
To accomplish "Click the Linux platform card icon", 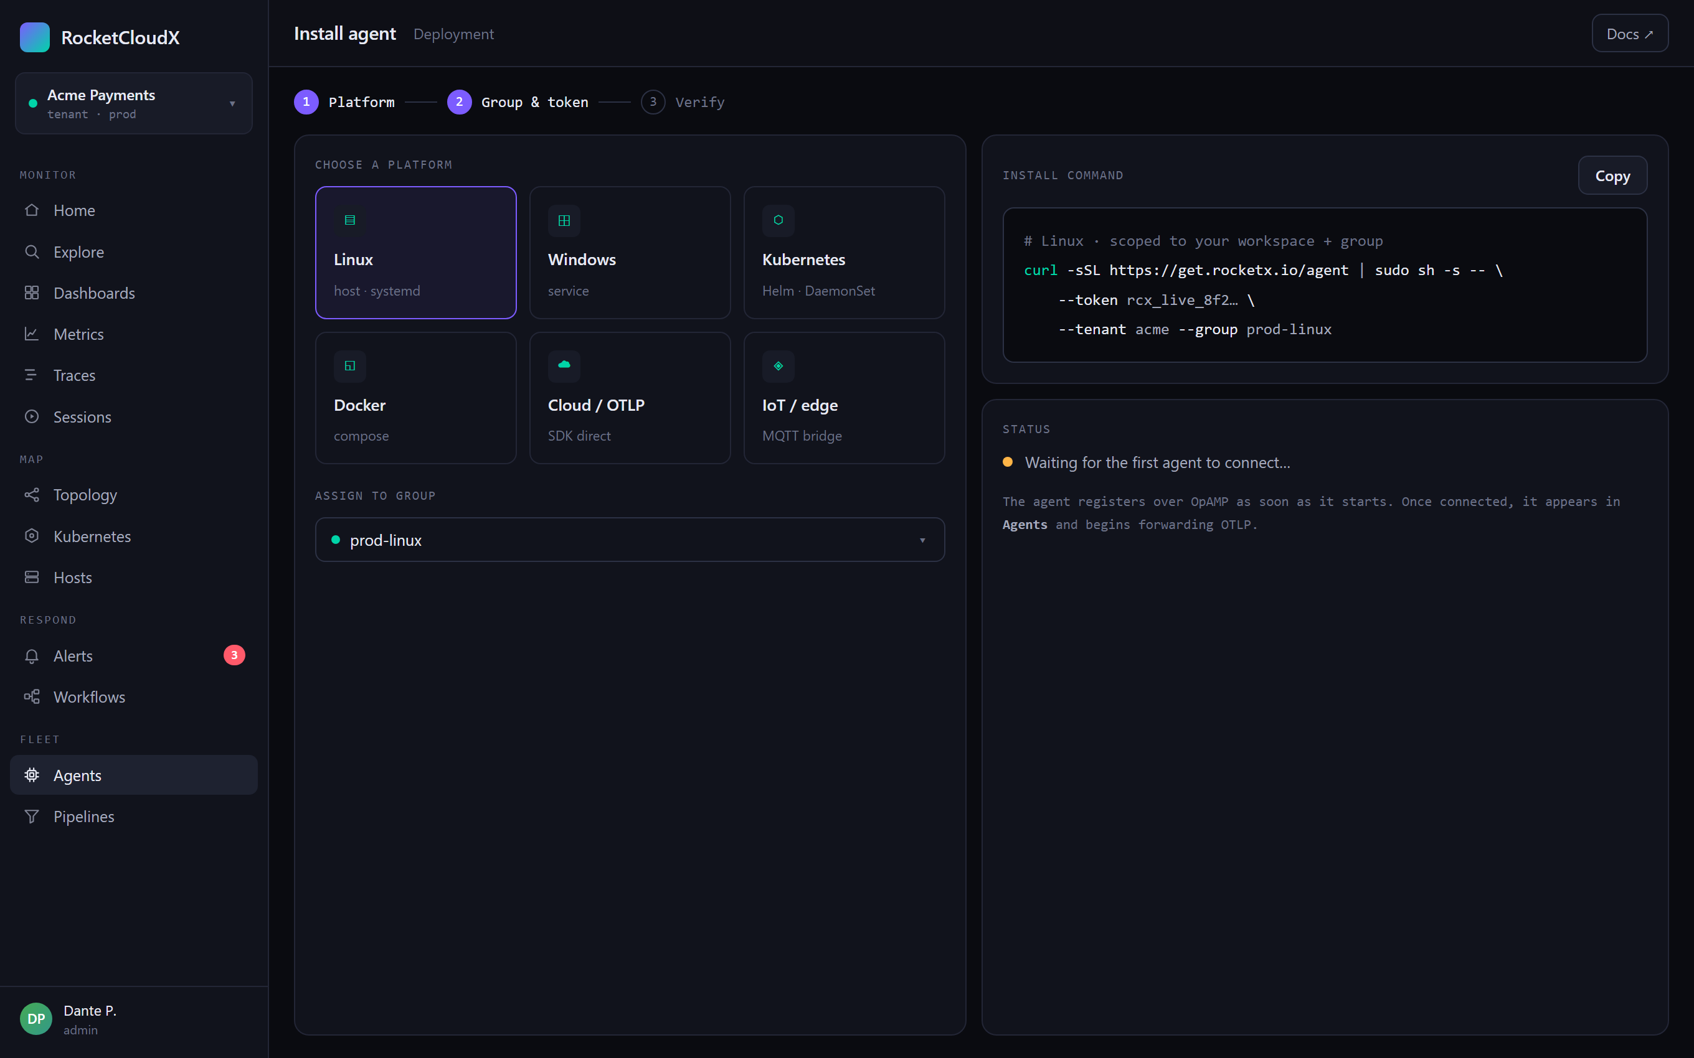I will coord(350,220).
